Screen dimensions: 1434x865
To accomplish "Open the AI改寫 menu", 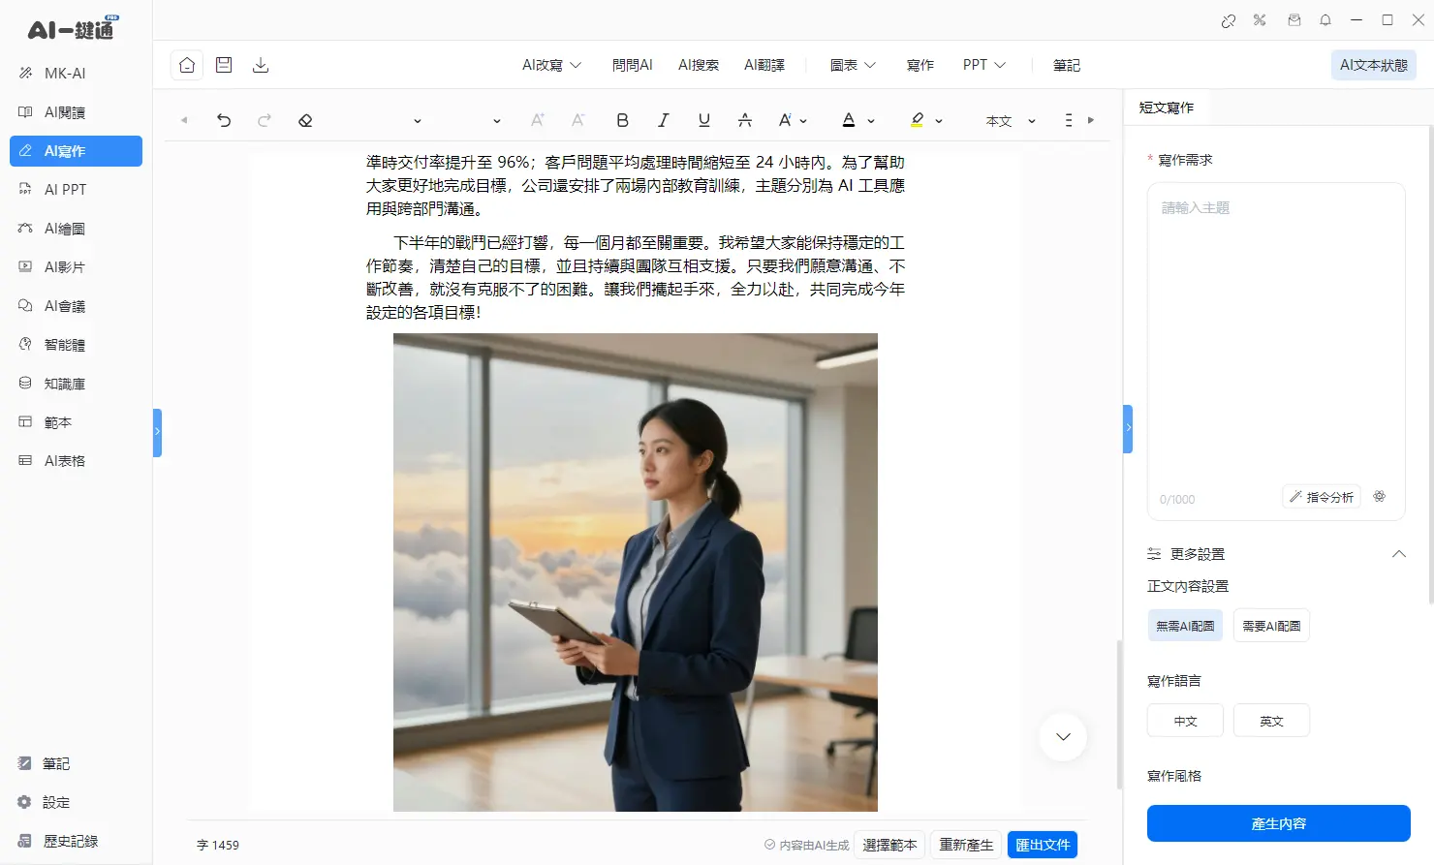I will (551, 65).
